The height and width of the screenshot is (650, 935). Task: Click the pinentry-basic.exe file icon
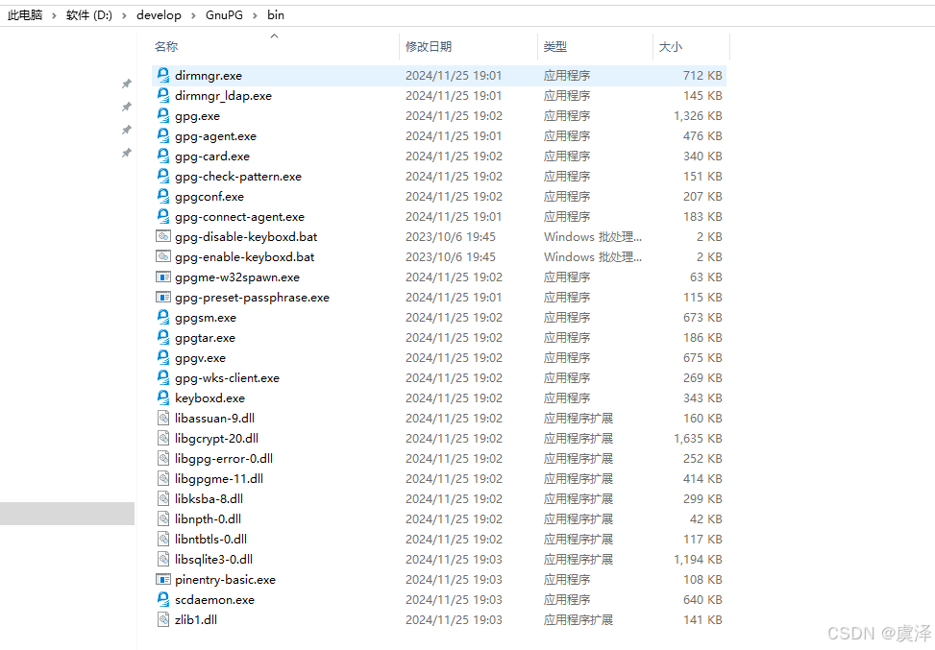[x=162, y=579]
